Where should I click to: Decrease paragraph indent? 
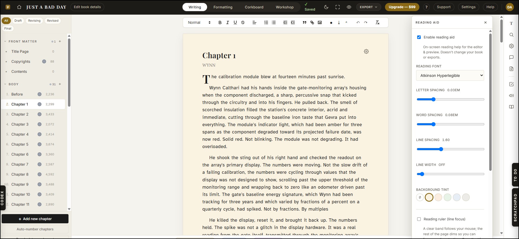[285, 22]
